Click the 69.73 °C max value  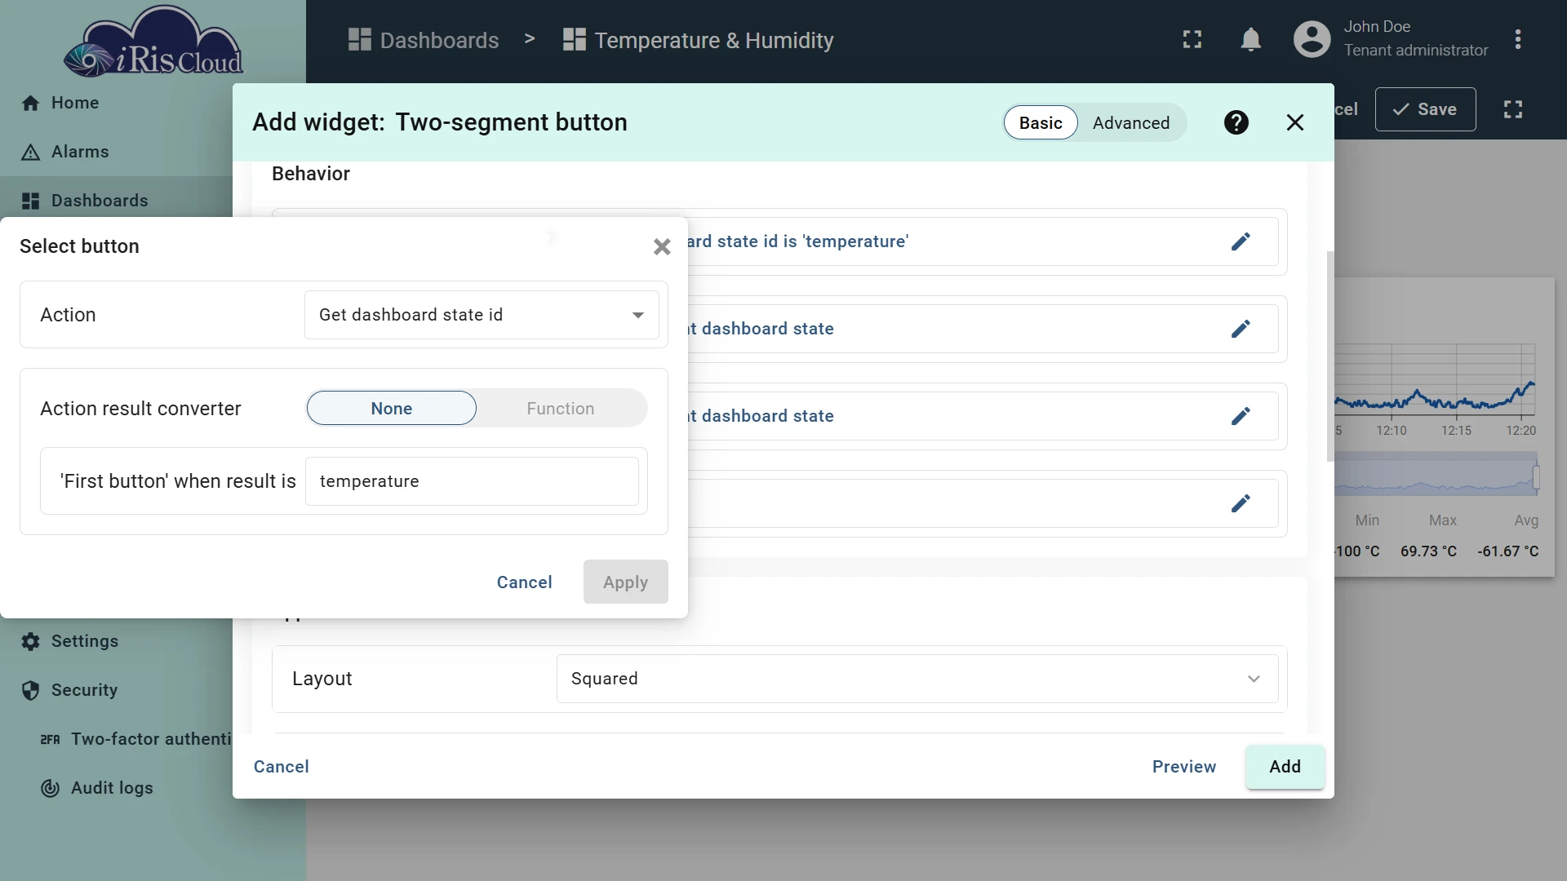[1428, 551]
